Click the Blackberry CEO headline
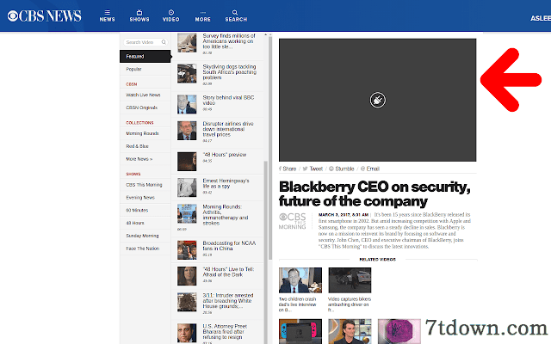Image resolution: width=551 pixels, height=344 pixels. [375, 193]
